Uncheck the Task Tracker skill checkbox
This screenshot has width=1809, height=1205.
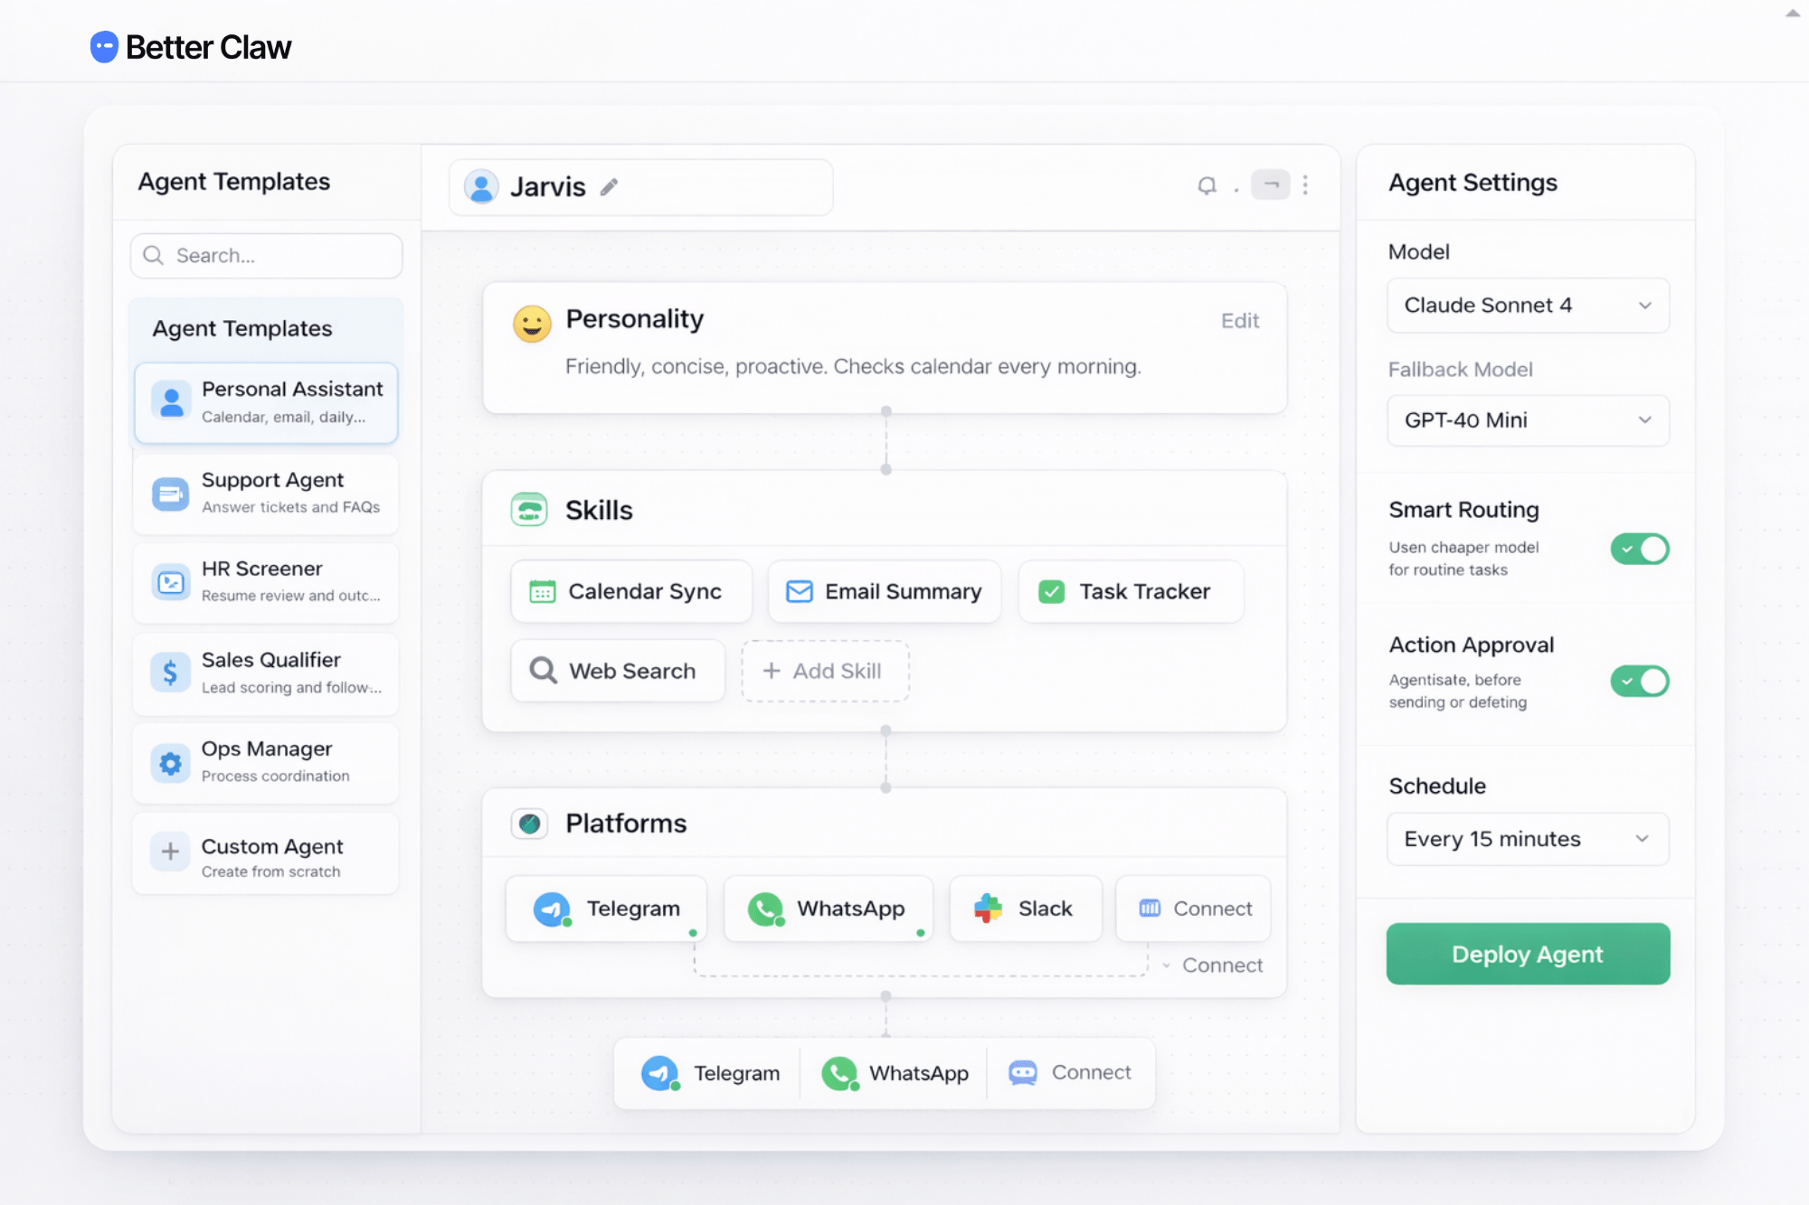click(1051, 591)
